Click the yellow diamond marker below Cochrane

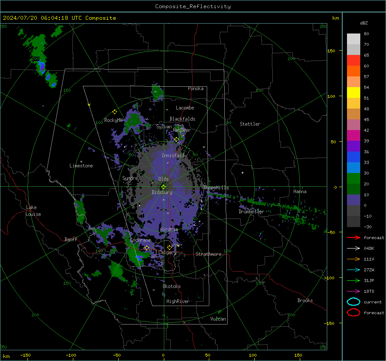point(147,248)
